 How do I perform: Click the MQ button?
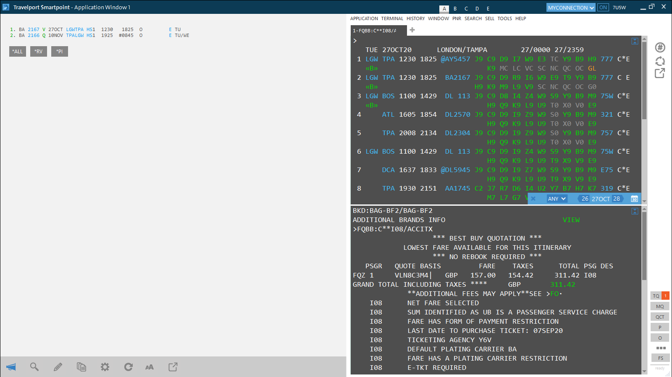[660, 306]
